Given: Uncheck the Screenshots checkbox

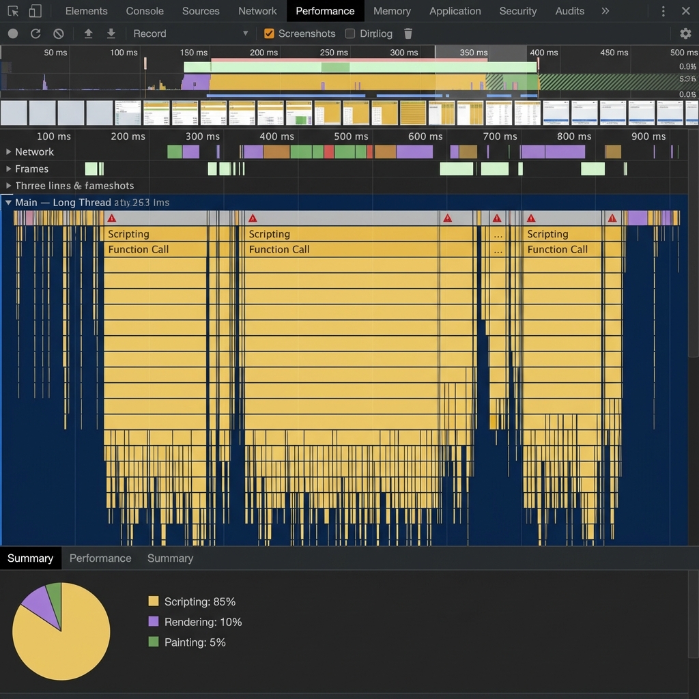Looking at the screenshot, I should coord(269,33).
